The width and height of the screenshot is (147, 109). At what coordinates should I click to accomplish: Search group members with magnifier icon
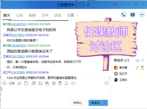coord(142,60)
